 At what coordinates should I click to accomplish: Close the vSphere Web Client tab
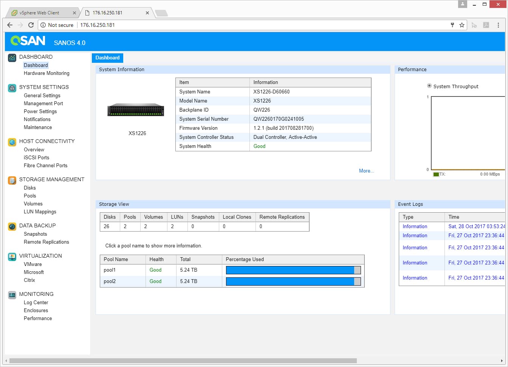click(x=74, y=13)
